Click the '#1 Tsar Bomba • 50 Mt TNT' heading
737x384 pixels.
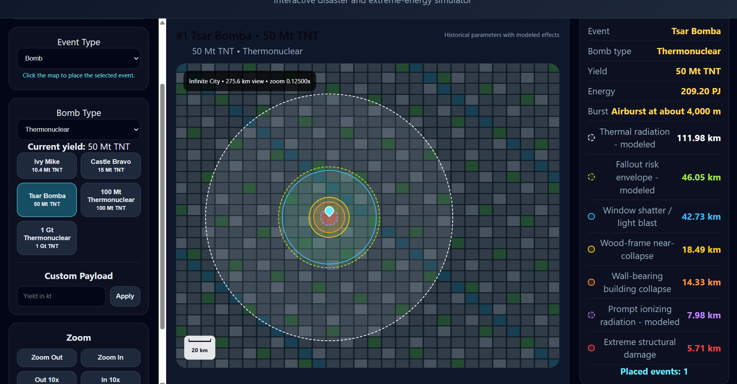coord(247,36)
